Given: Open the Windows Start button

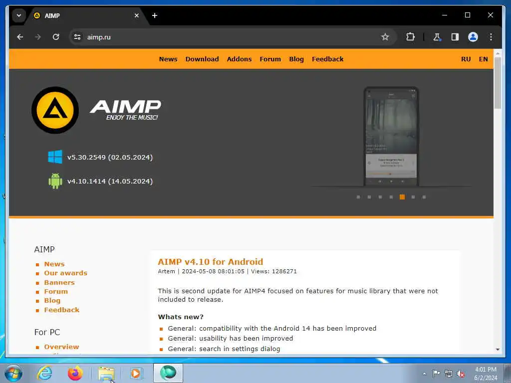Looking at the screenshot, I should [x=13, y=373].
